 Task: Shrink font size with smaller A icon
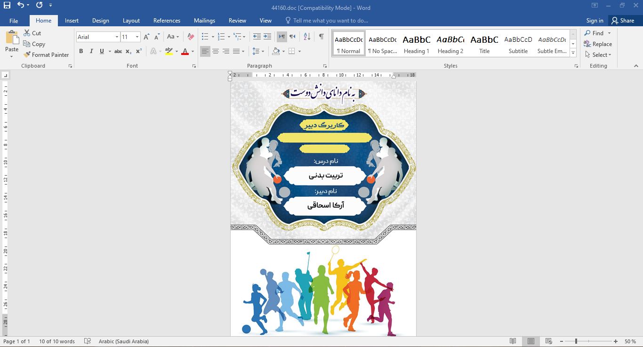click(157, 37)
